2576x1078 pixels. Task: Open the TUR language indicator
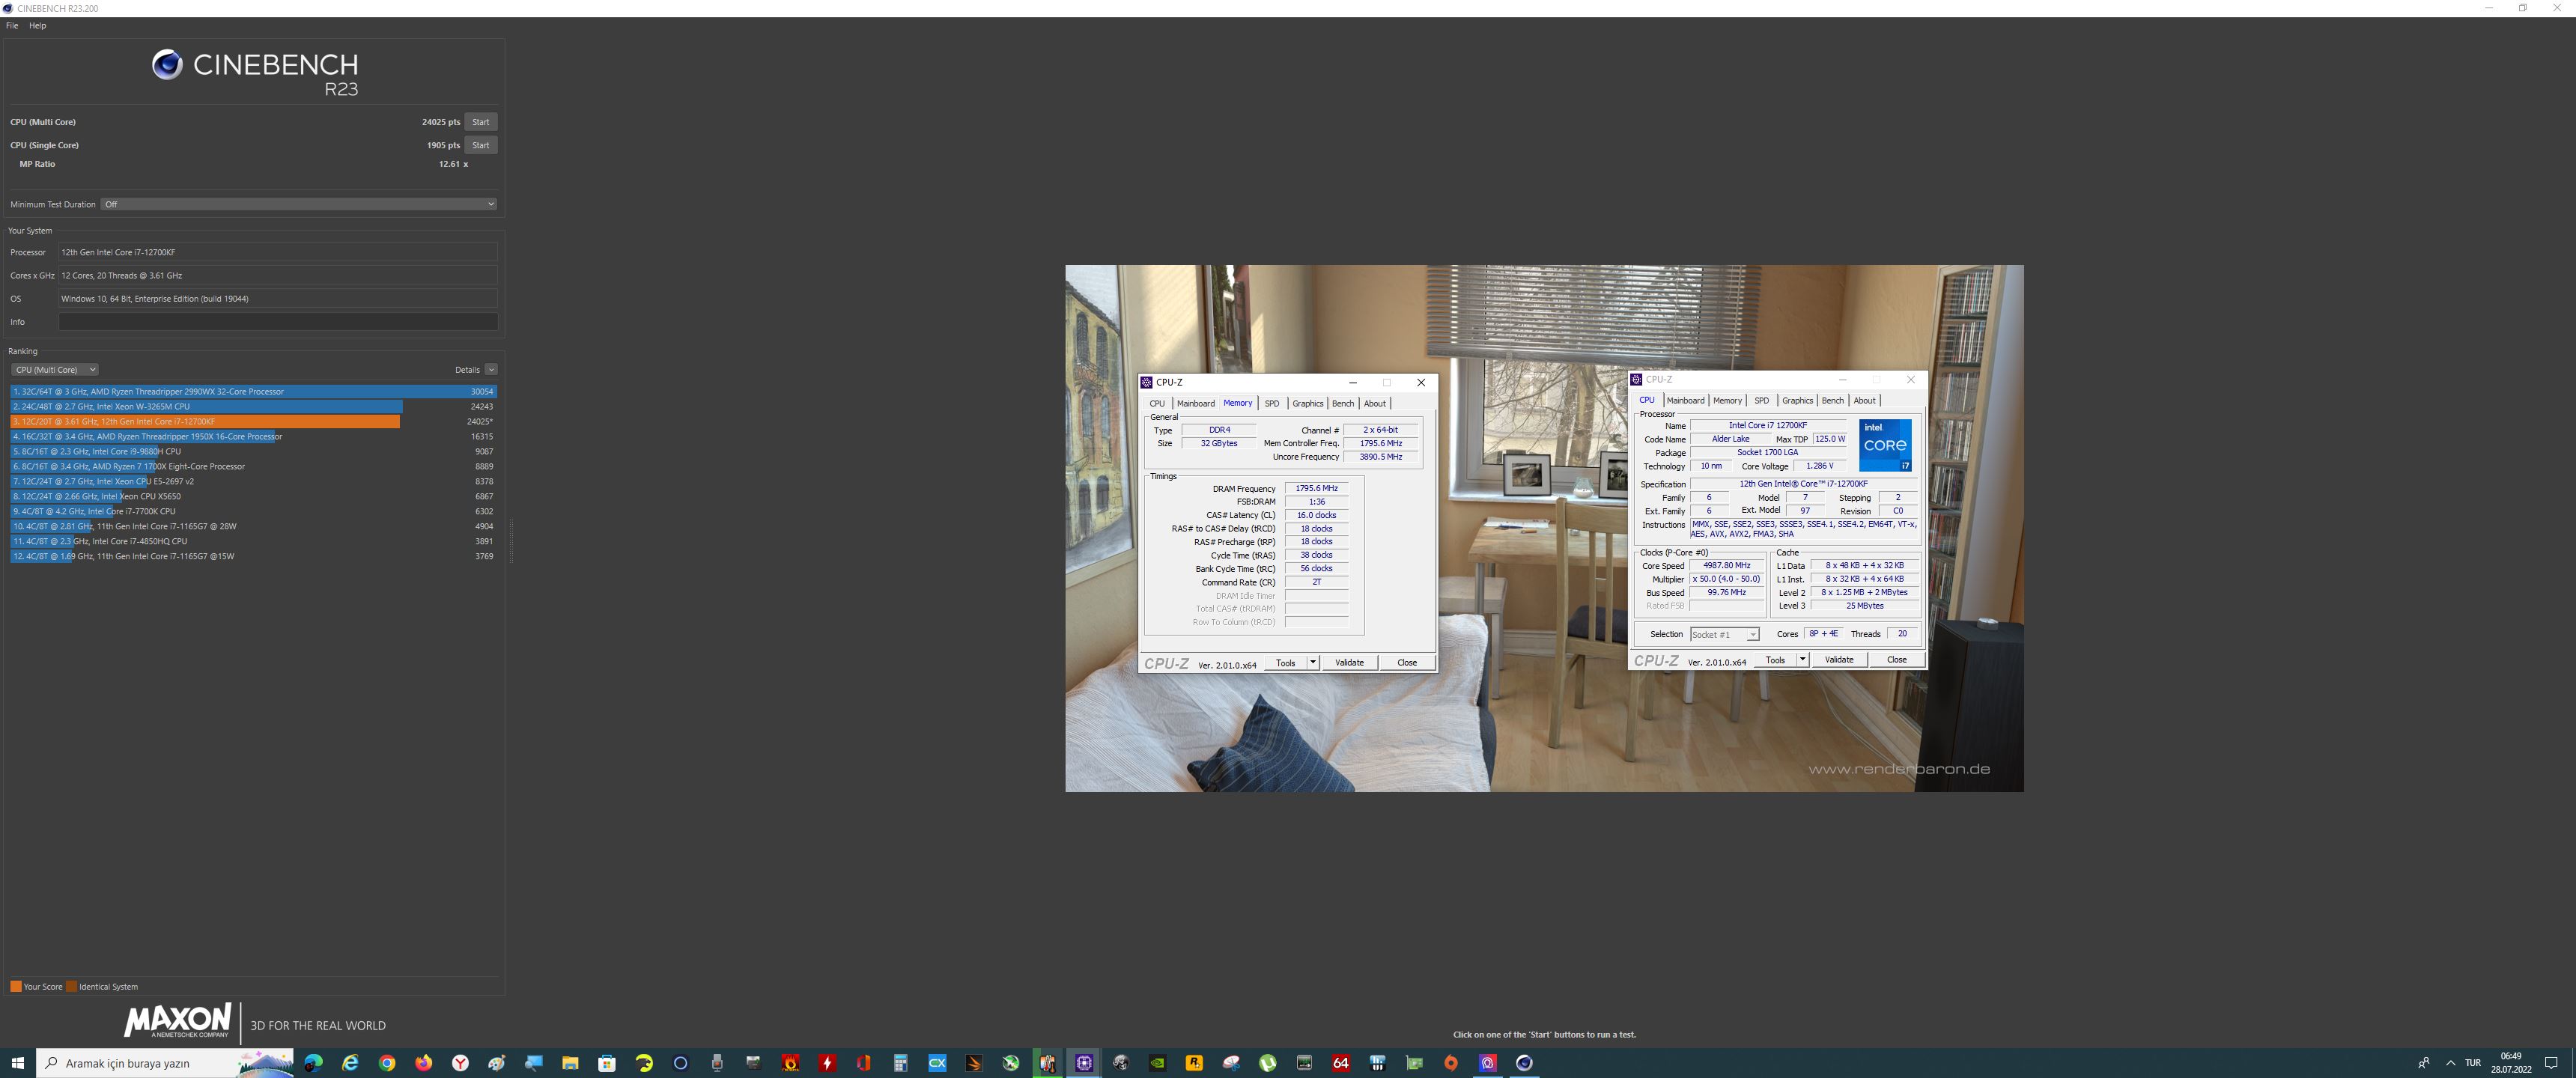click(2473, 1063)
